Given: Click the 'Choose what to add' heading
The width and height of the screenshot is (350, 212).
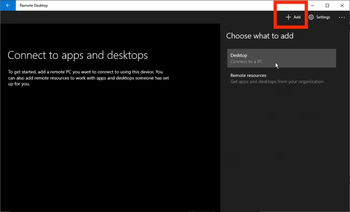Looking at the screenshot, I should [x=260, y=36].
